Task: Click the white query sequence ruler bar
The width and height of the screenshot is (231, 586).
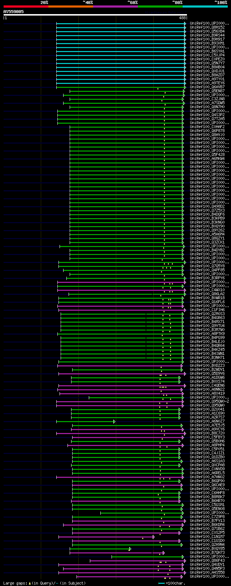Action: pyautogui.click(x=95, y=15)
